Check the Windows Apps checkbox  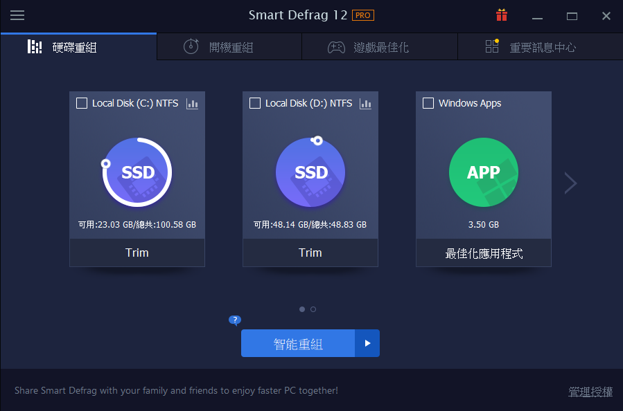tap(428, 103)
